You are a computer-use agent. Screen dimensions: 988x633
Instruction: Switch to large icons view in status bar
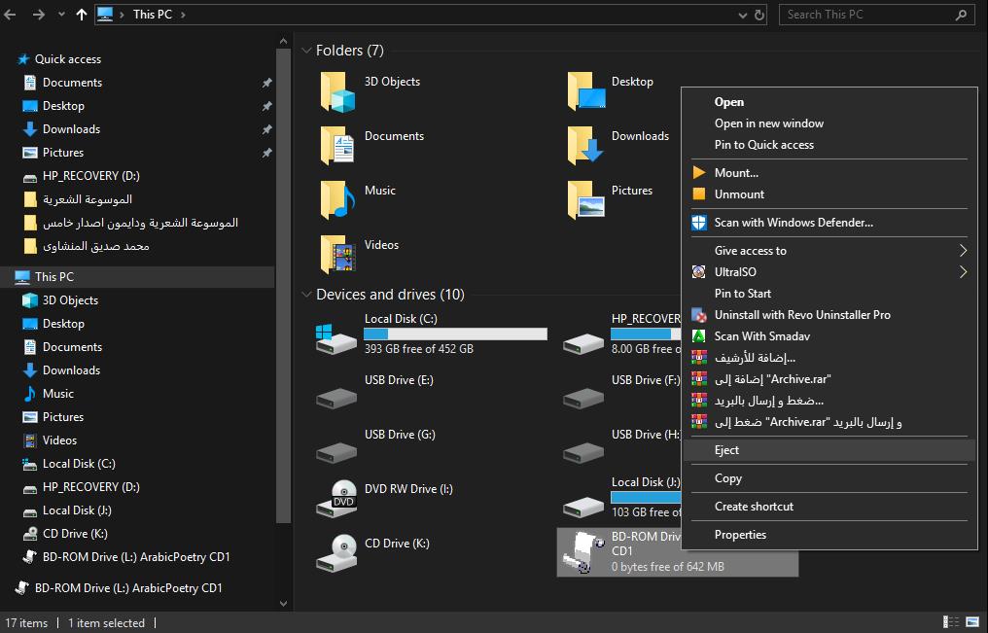click(972, 622)
